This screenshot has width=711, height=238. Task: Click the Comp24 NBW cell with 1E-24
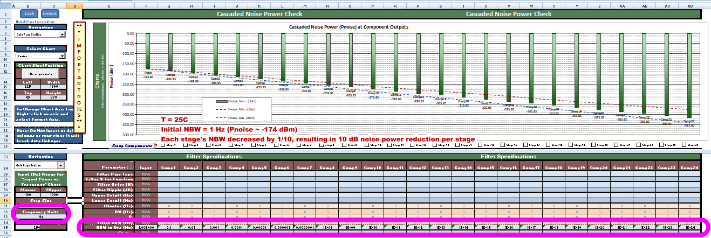pyautogui.click(x=689, y=228)
